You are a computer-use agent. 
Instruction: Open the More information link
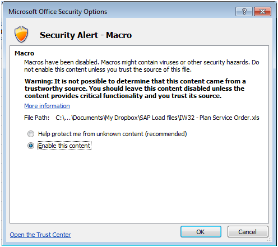47,106
